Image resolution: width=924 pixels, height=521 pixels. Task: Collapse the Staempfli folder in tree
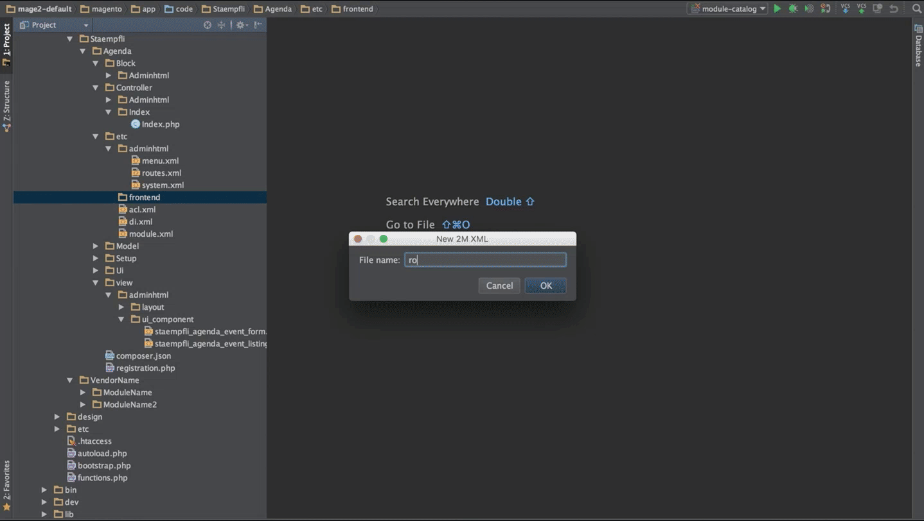coord(70,39)
